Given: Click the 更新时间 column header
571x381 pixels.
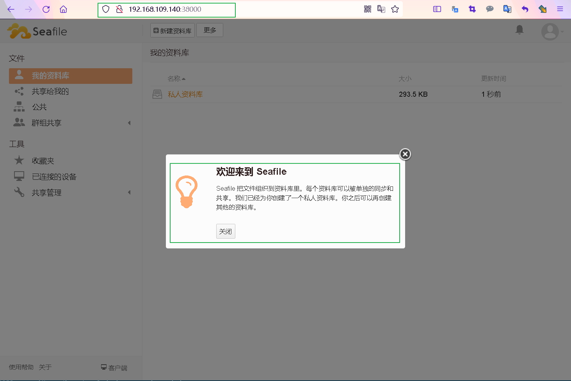Looking at the screenshot, I should 493,79.
